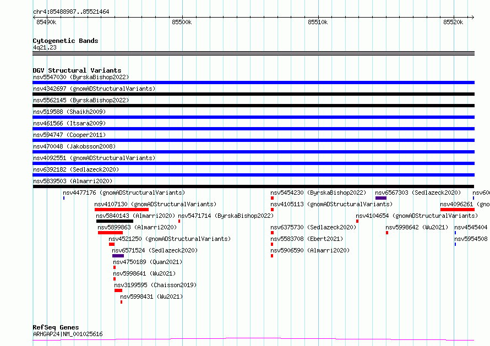The height and width of the screenshot is (346, 490).
Task: Open the nsv461566 (Itsara2009) variant label
Action: [x=69, y=123]
